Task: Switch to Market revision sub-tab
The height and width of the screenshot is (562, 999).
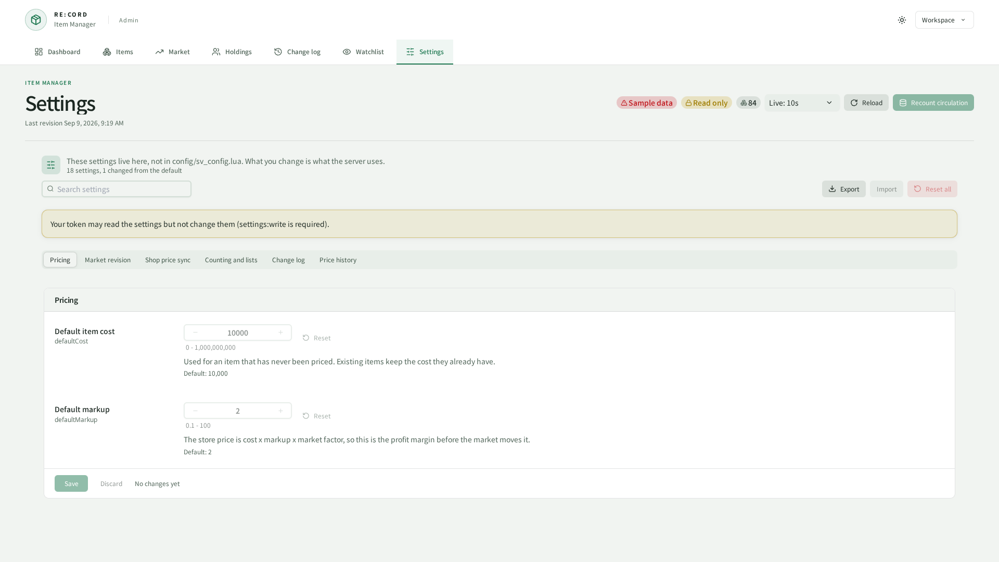Action: (108, 260)
